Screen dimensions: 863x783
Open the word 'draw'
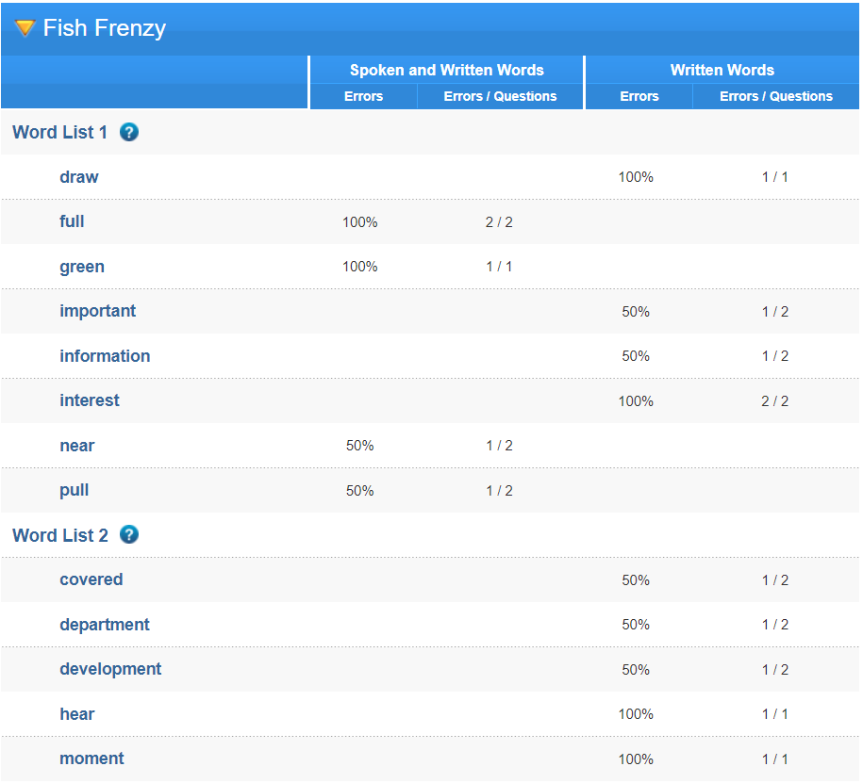click(x=79, y=177)
